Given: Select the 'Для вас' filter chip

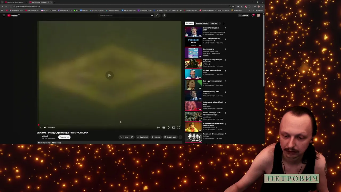Looking at the screenshot, I should click(x=214, y=23).
